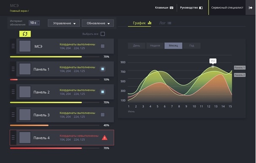Click the Панель 2 70% yellow progress bar
This screenshot has width=256, height=163.
click(x=54, y=102)
